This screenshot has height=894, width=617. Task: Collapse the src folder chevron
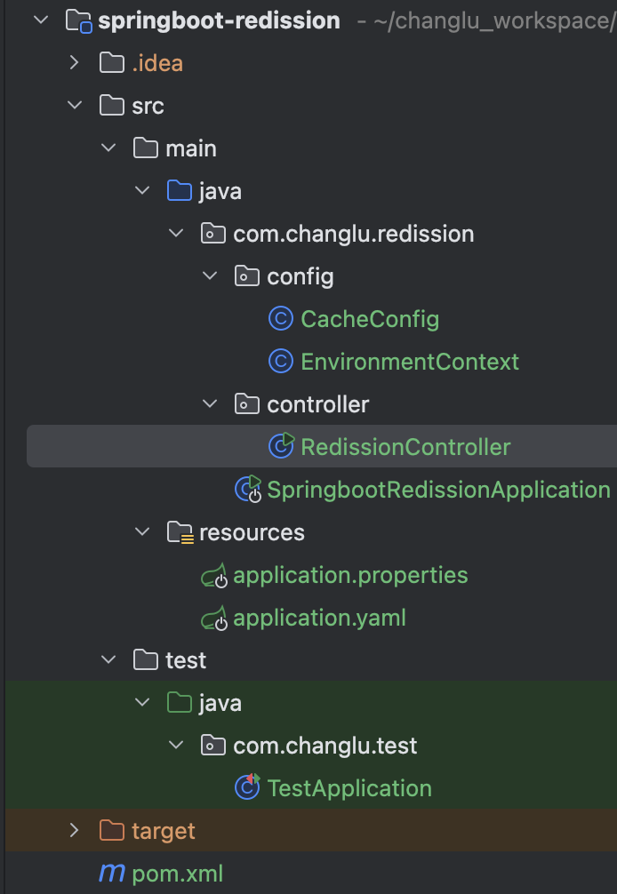(x=75, y=106)
